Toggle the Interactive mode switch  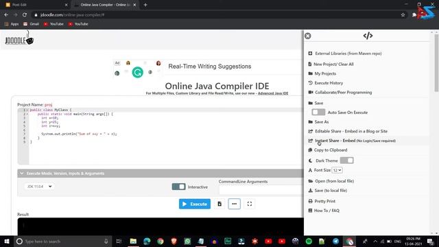click(x=178, y=187)
